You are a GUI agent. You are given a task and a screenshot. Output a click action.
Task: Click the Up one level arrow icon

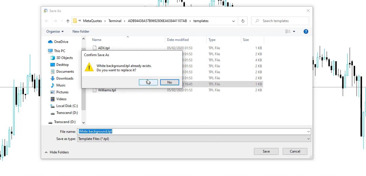[68, 21]
